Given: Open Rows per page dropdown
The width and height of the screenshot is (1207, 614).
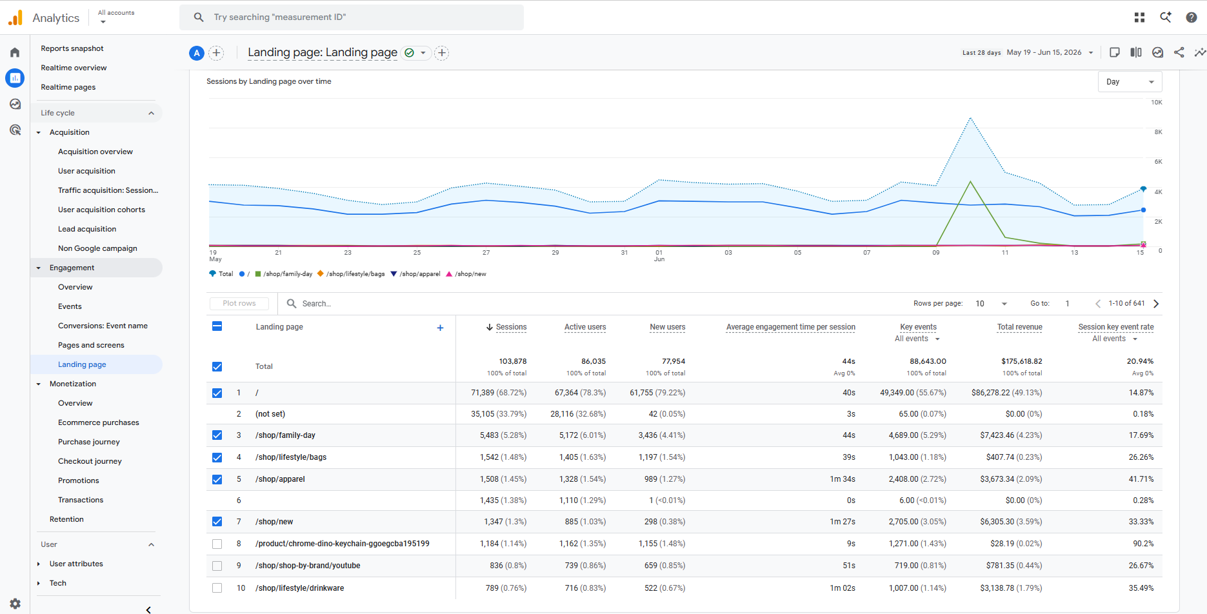Looking at the screenshot, I should pyautogui.click(x=991, y=304).
